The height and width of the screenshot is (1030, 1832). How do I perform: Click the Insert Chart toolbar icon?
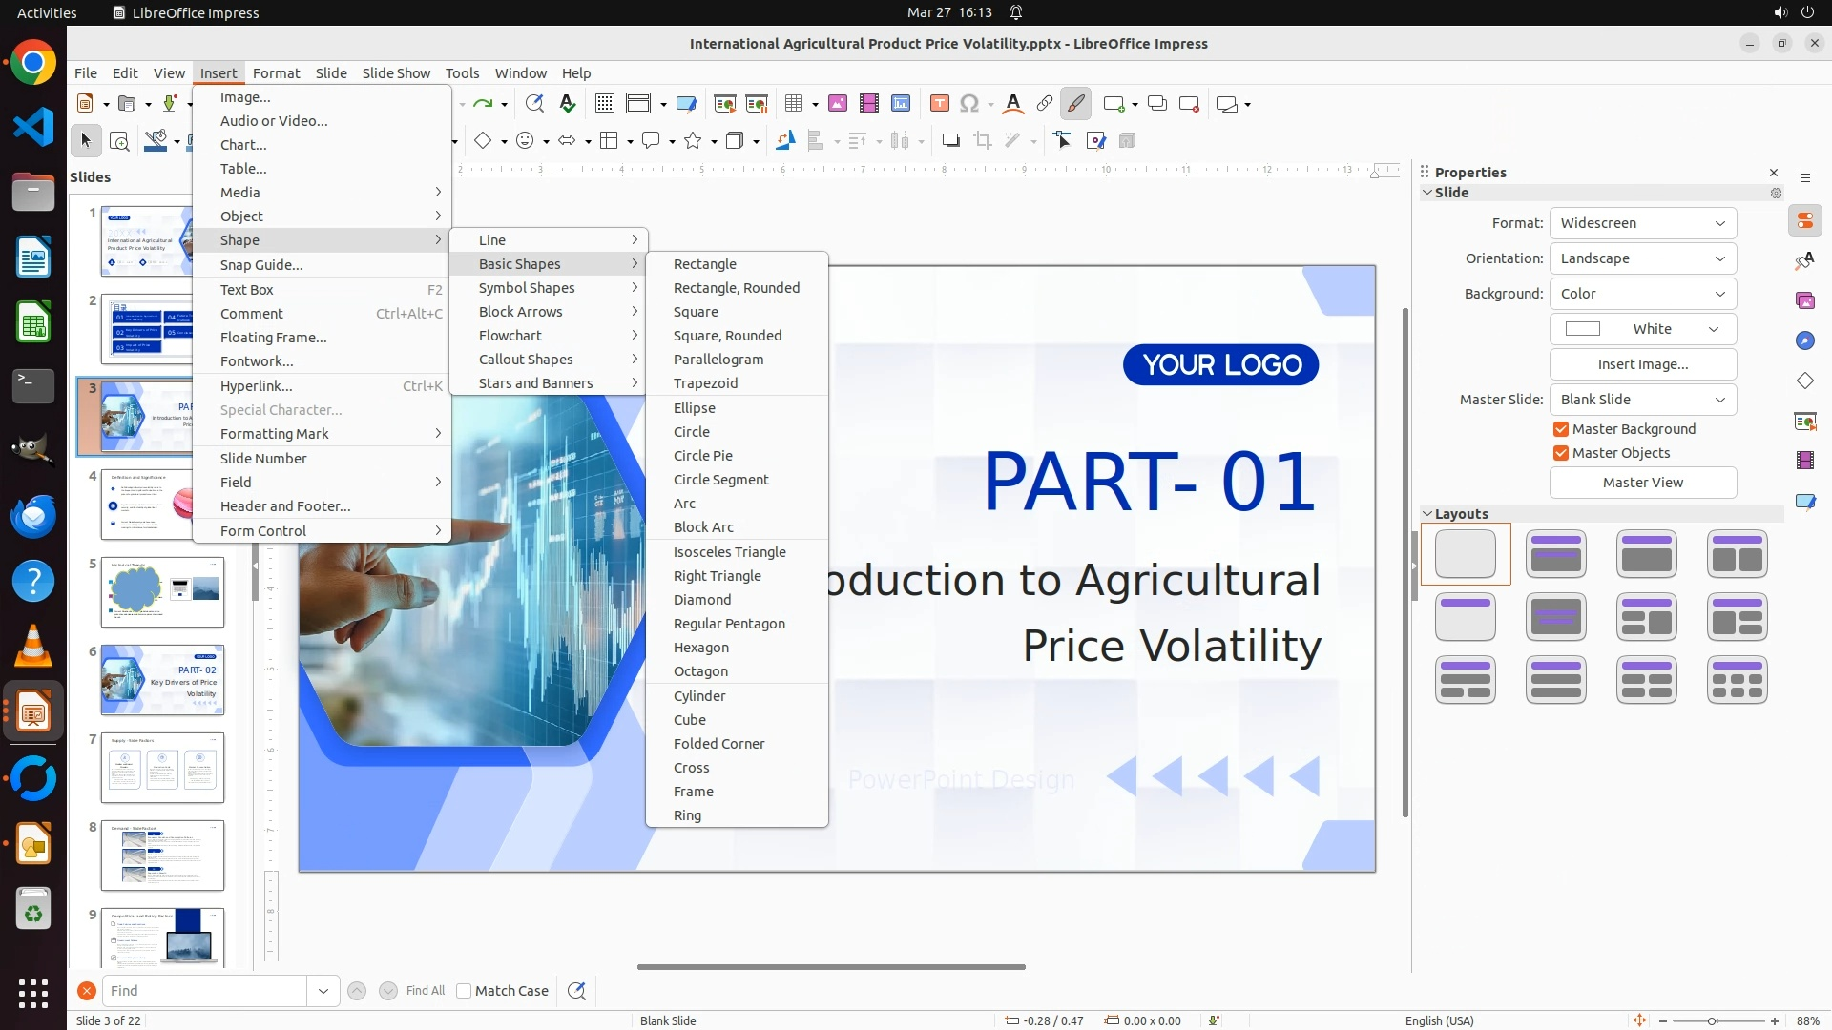901,104
